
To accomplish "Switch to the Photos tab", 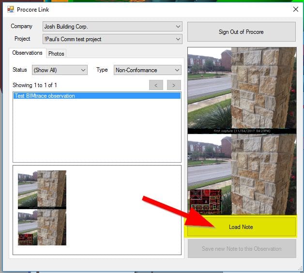I will 56,54.
